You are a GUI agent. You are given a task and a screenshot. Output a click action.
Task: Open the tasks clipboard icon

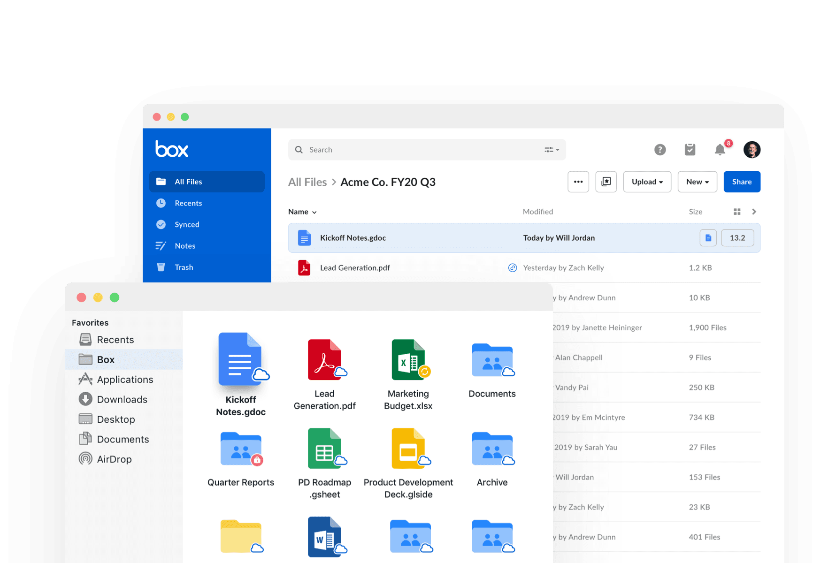click(x=690, y=149)
